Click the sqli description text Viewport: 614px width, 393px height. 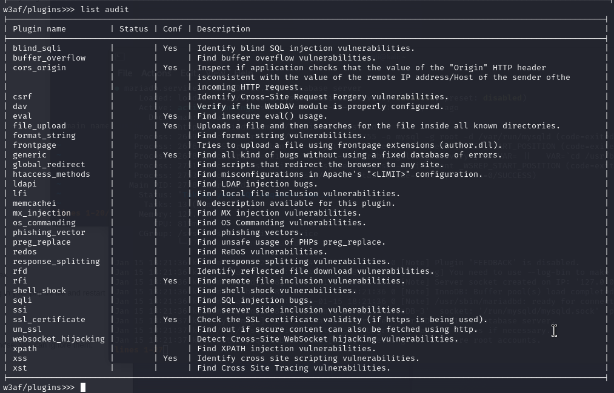tap(255, 300)
